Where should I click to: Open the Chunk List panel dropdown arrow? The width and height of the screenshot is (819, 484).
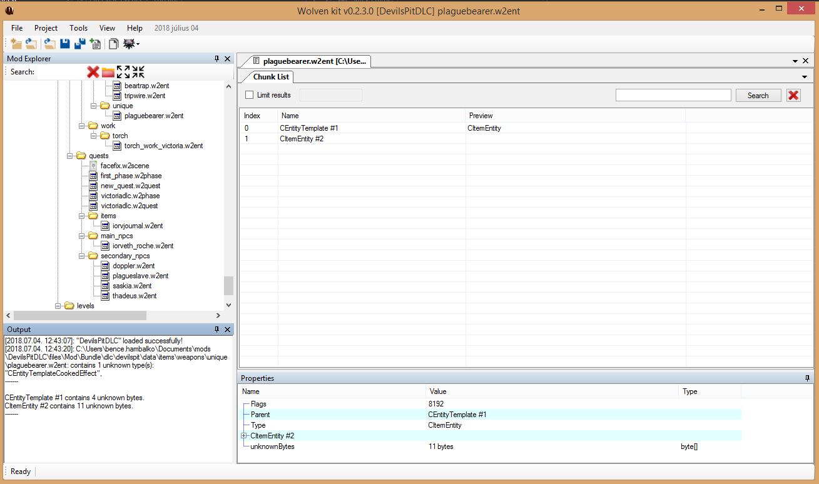point(805,77)
